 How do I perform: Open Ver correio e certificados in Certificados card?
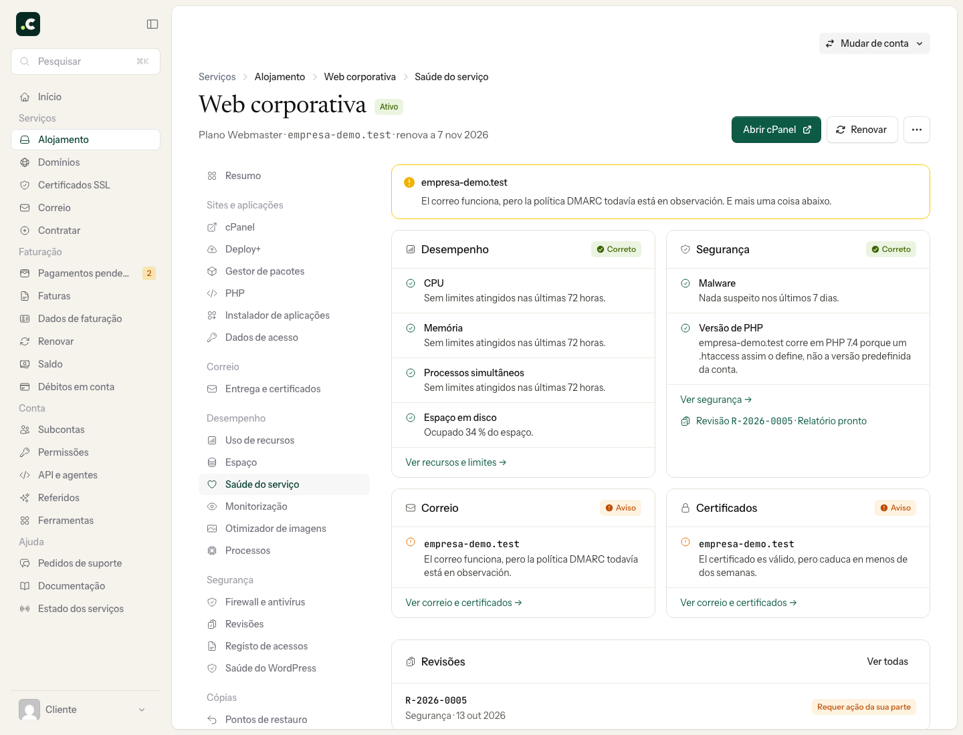pos(738,603)
